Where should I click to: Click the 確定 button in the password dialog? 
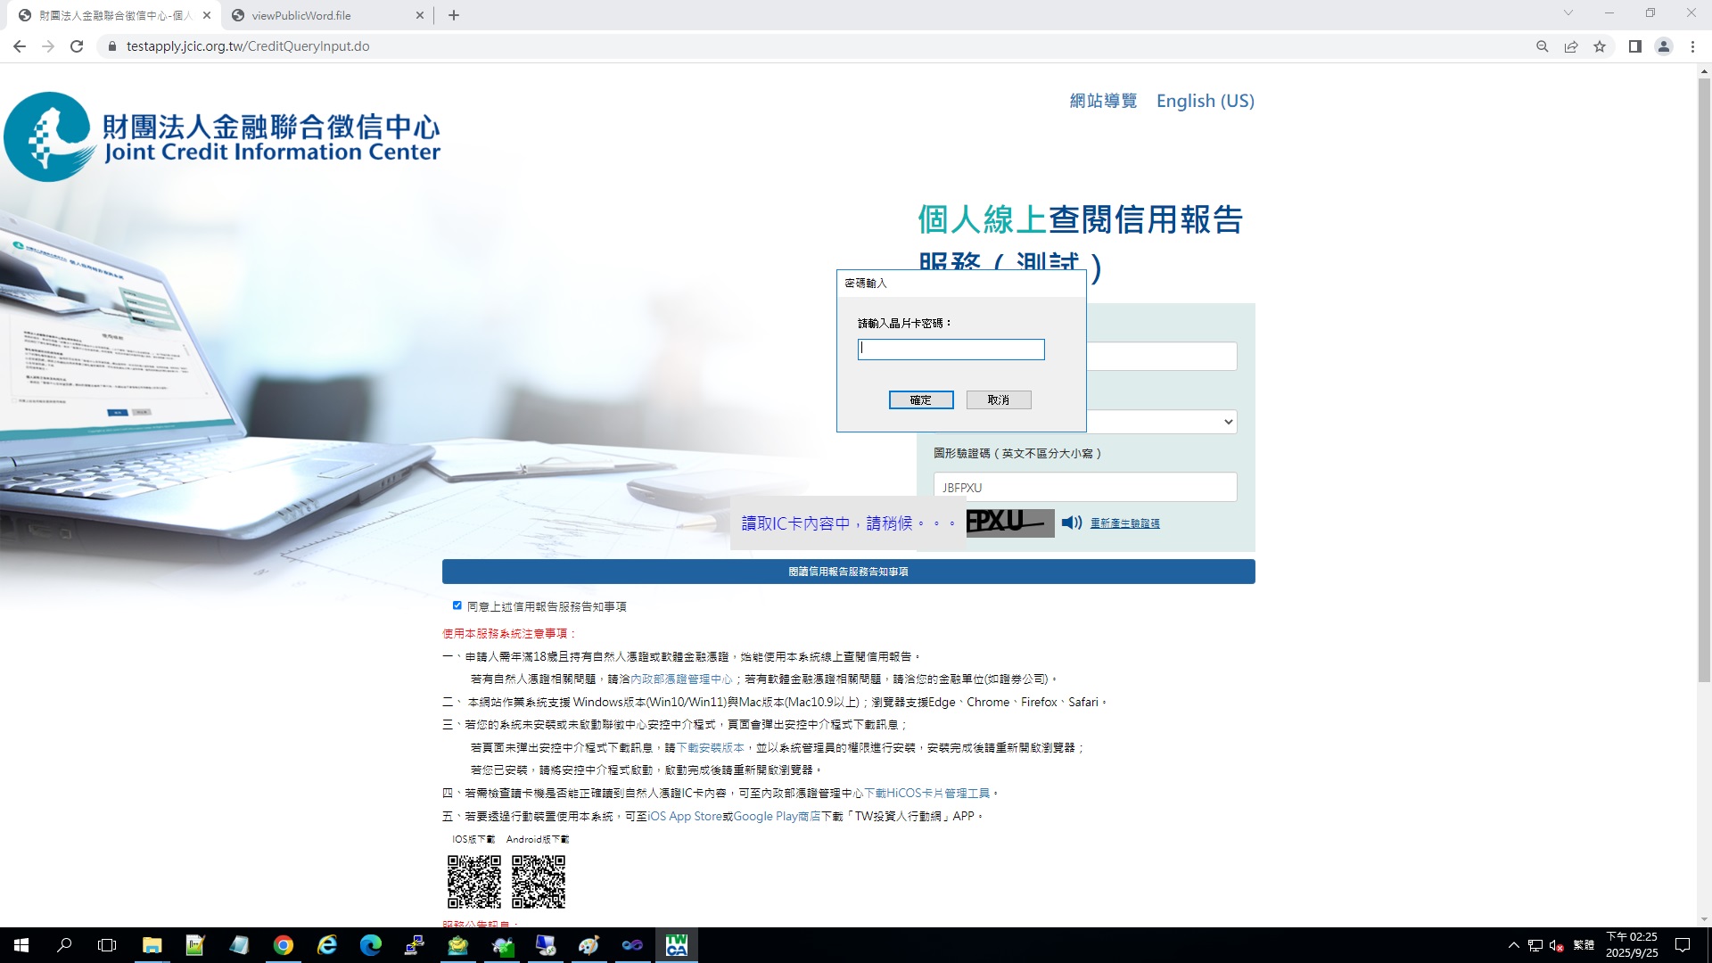(921, 400)
